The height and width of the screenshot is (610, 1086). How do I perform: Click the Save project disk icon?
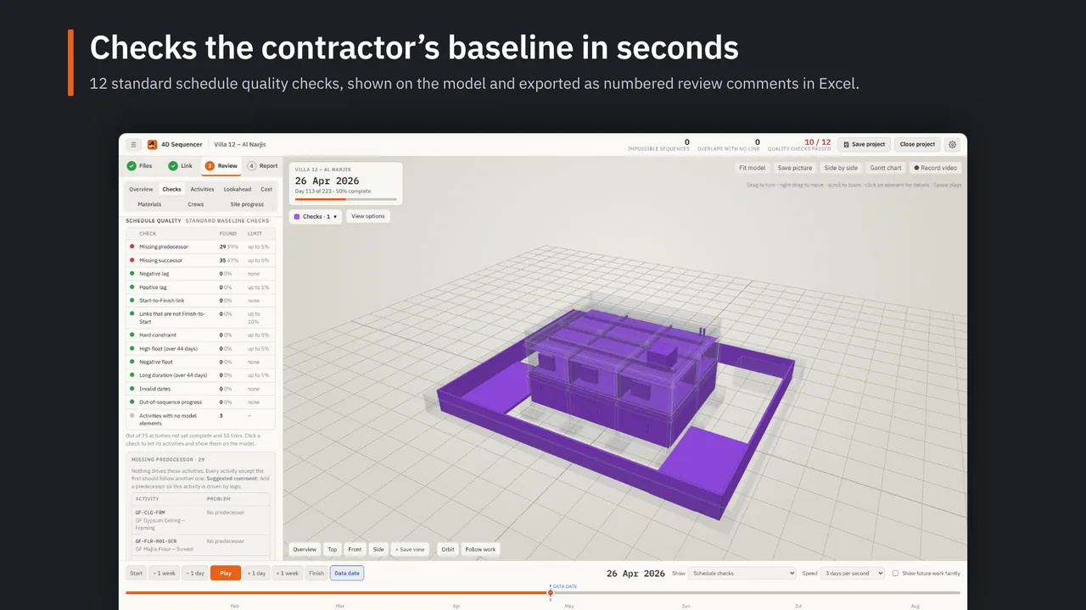846,144
